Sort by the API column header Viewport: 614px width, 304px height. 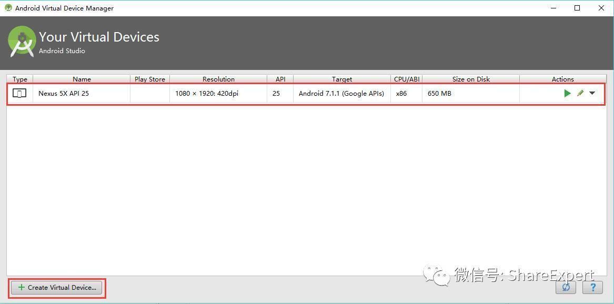[280, 79]
